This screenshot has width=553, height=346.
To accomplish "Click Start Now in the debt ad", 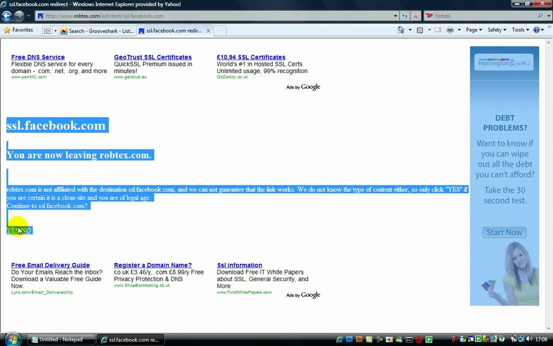I will tap(505, 232).
